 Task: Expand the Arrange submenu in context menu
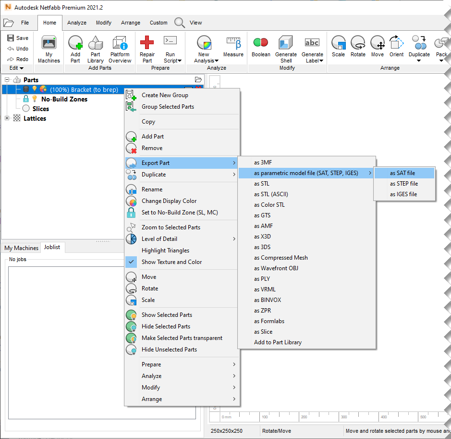tap(182, 399)
